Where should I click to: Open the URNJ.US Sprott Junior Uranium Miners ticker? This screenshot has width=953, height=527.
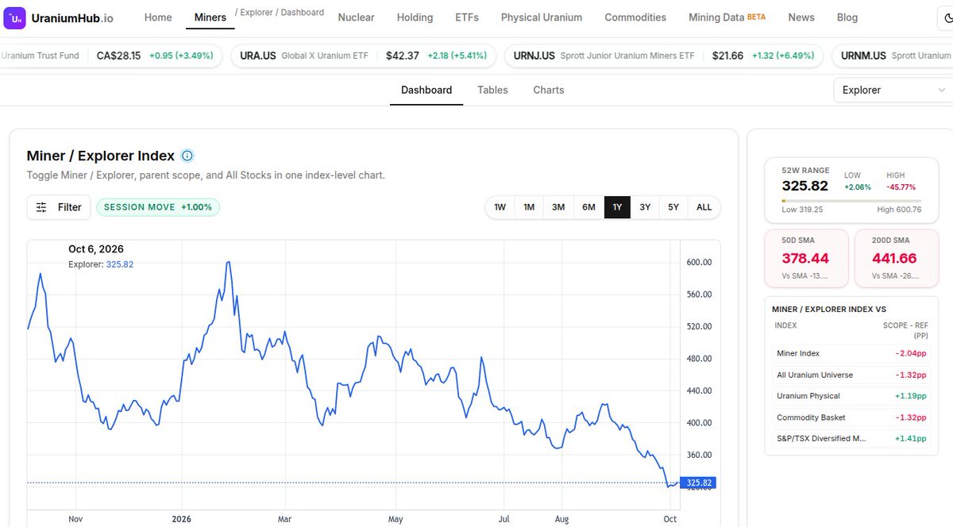[x=664, y=56]
